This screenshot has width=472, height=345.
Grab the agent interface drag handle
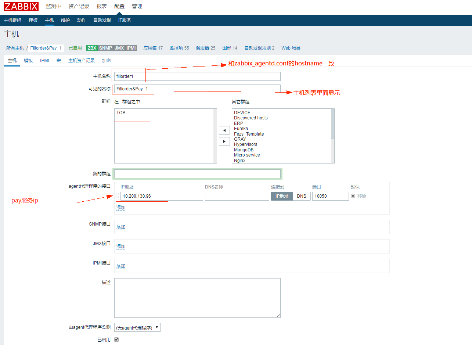click(118, 196)
